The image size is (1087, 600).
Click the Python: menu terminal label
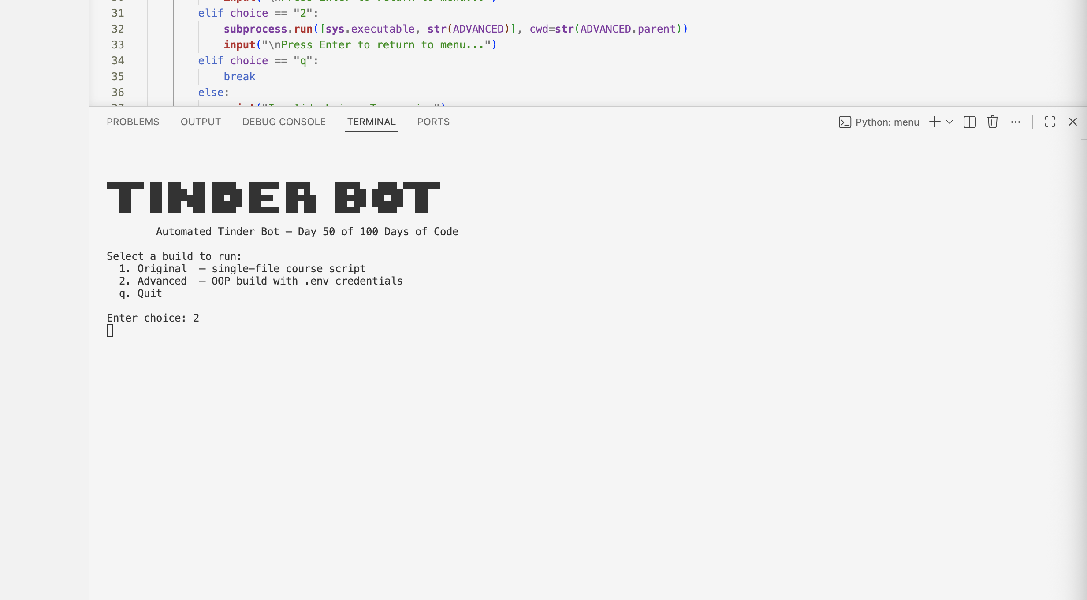pyautogui.click(x=887, y=122)
